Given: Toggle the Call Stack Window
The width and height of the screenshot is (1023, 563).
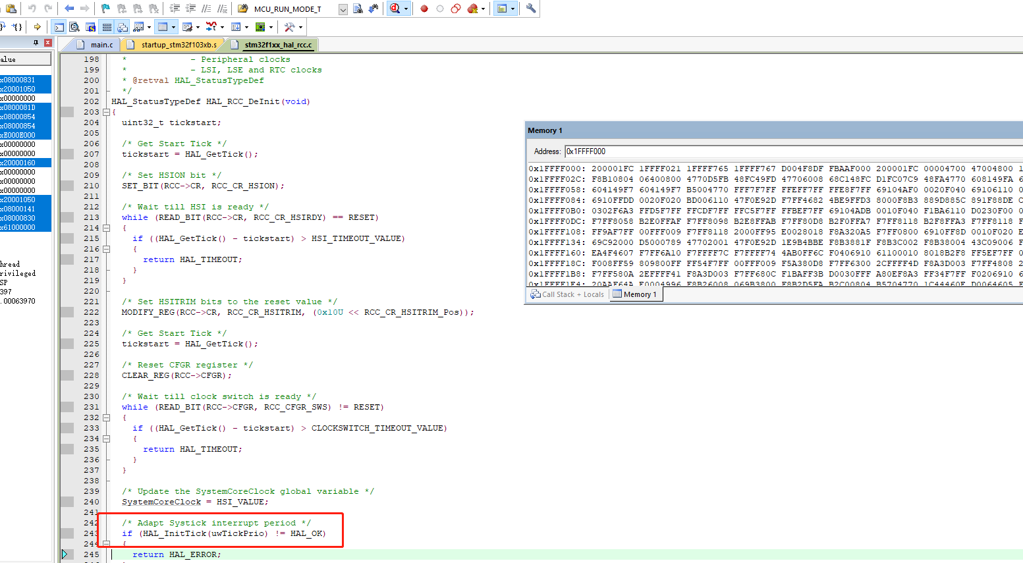Looking at the screenshot, I should 123,27.
